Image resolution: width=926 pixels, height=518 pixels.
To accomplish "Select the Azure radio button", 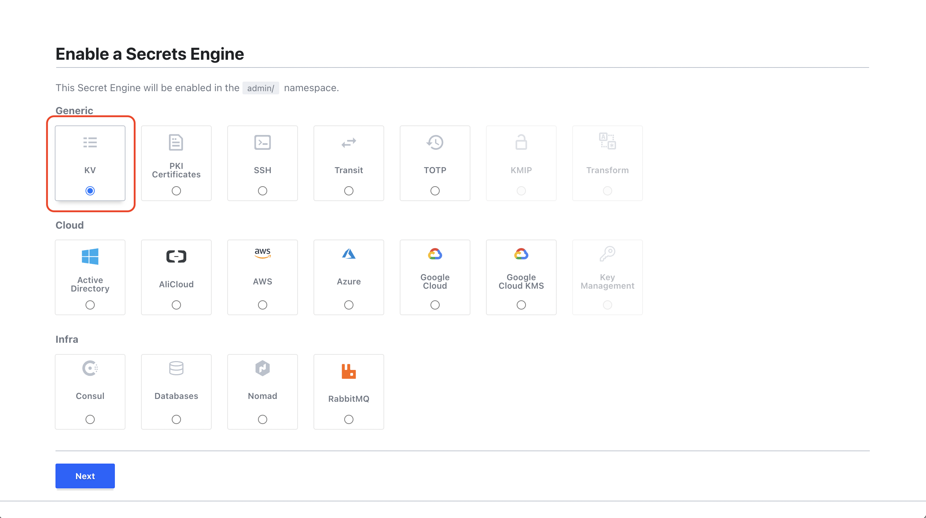I will pos(349,305).
